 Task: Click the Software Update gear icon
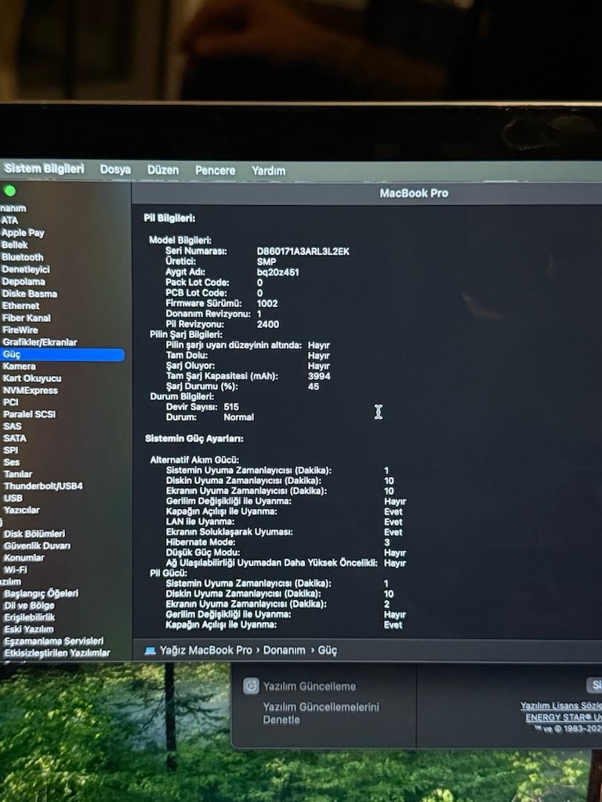(251, 685)
